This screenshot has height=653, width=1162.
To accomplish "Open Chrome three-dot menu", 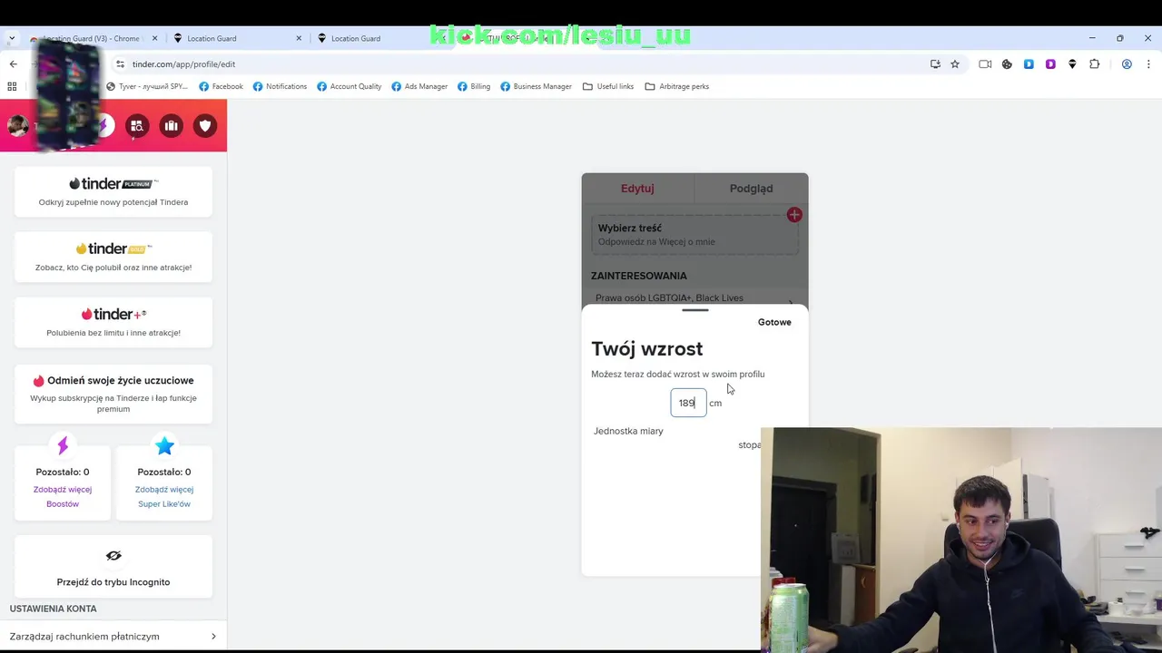I will [x=1148, y=64].
